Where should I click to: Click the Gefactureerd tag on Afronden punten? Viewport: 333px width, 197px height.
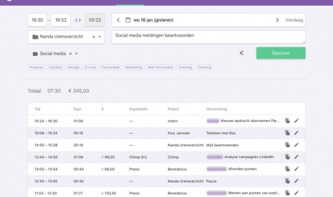coord(216,169)
